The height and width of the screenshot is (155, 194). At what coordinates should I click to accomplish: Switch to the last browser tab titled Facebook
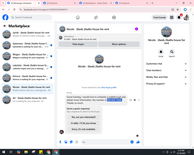(x=132, y=3)
